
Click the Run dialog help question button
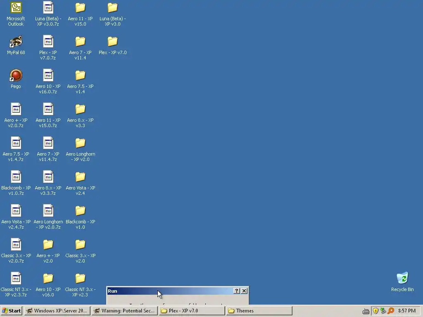[x=236, y=291]
